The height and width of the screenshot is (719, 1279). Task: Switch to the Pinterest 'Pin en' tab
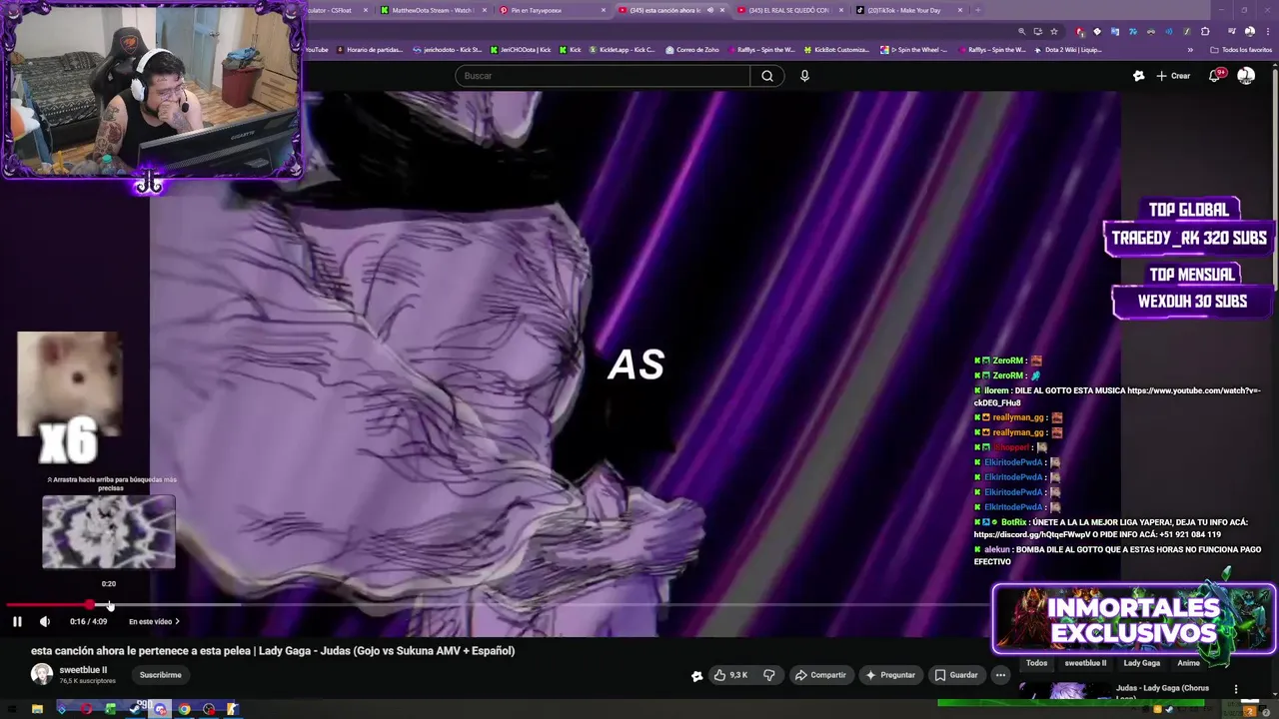tap(550, 10)
